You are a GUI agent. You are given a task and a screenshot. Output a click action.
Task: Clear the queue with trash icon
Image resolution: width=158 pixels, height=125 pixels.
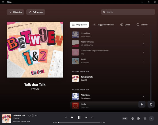151,104
